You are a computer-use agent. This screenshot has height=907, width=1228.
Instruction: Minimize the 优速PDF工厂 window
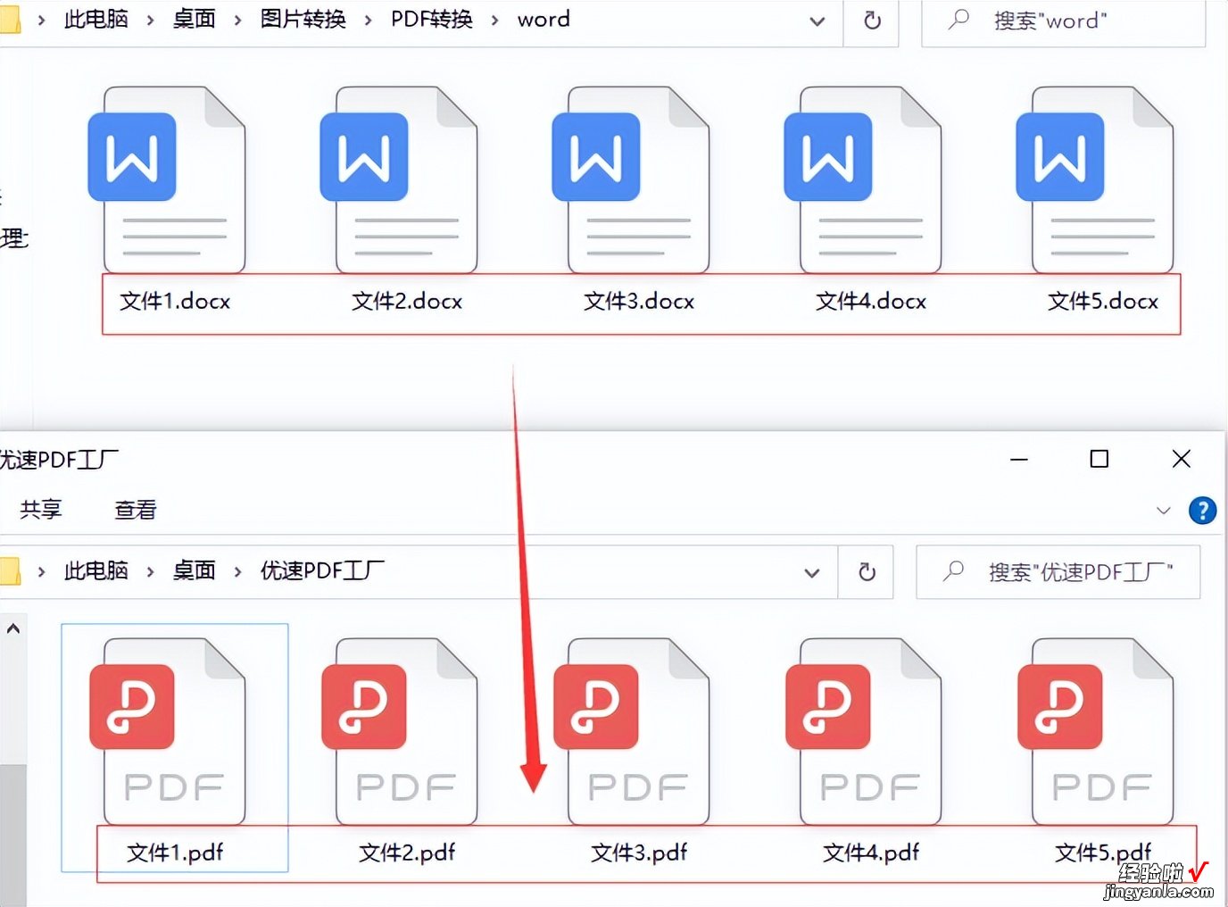[1019, 459]
